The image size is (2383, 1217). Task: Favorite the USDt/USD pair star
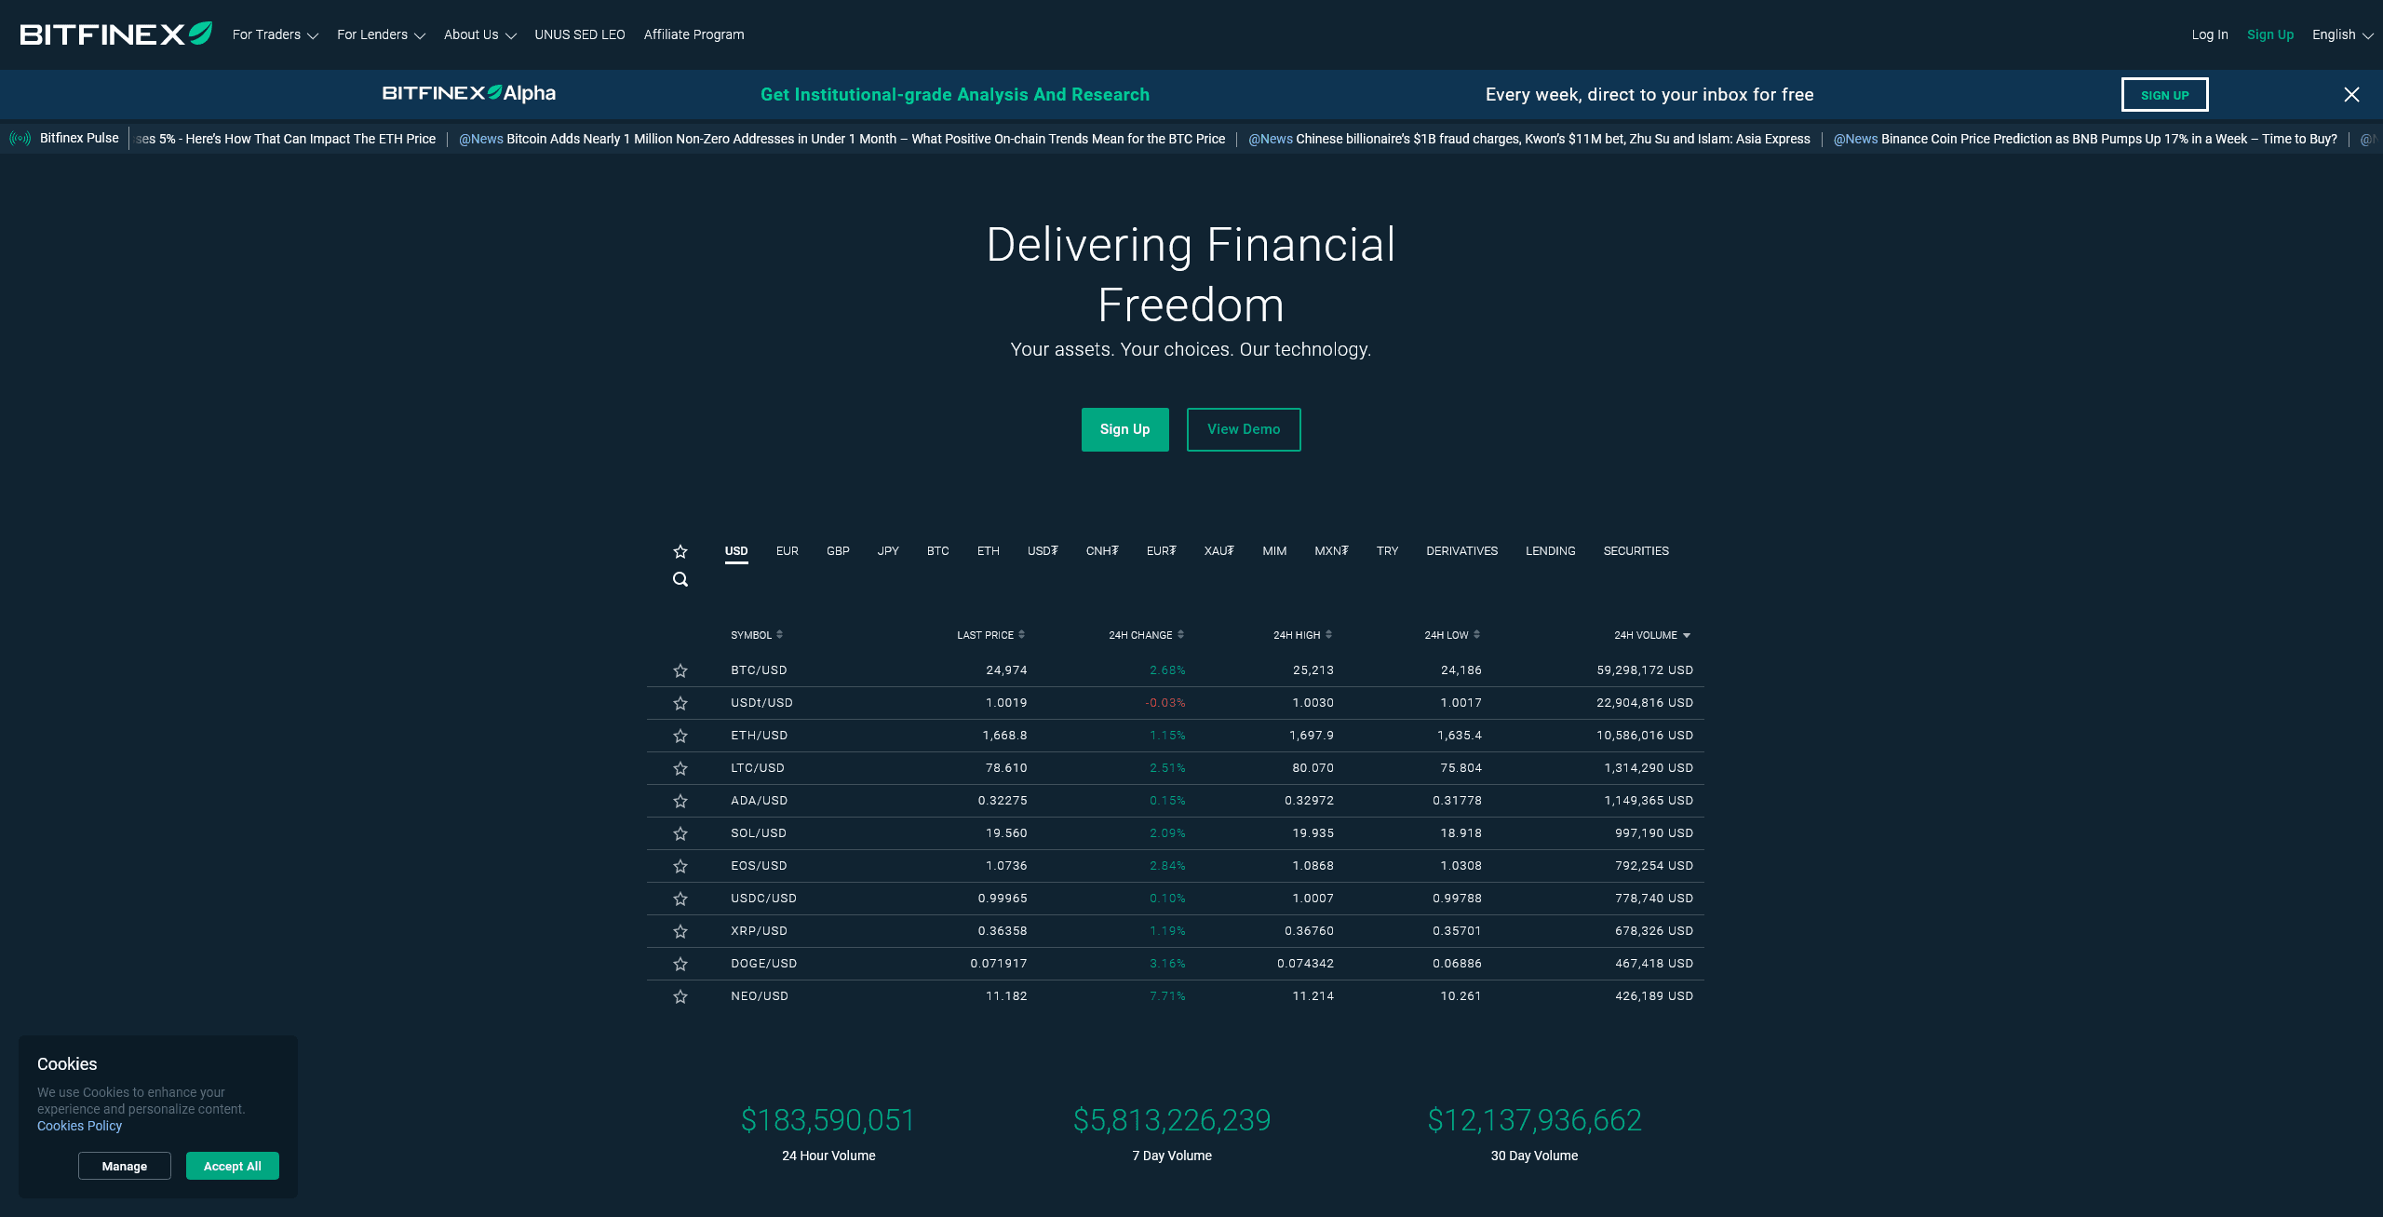pos(680,703)
